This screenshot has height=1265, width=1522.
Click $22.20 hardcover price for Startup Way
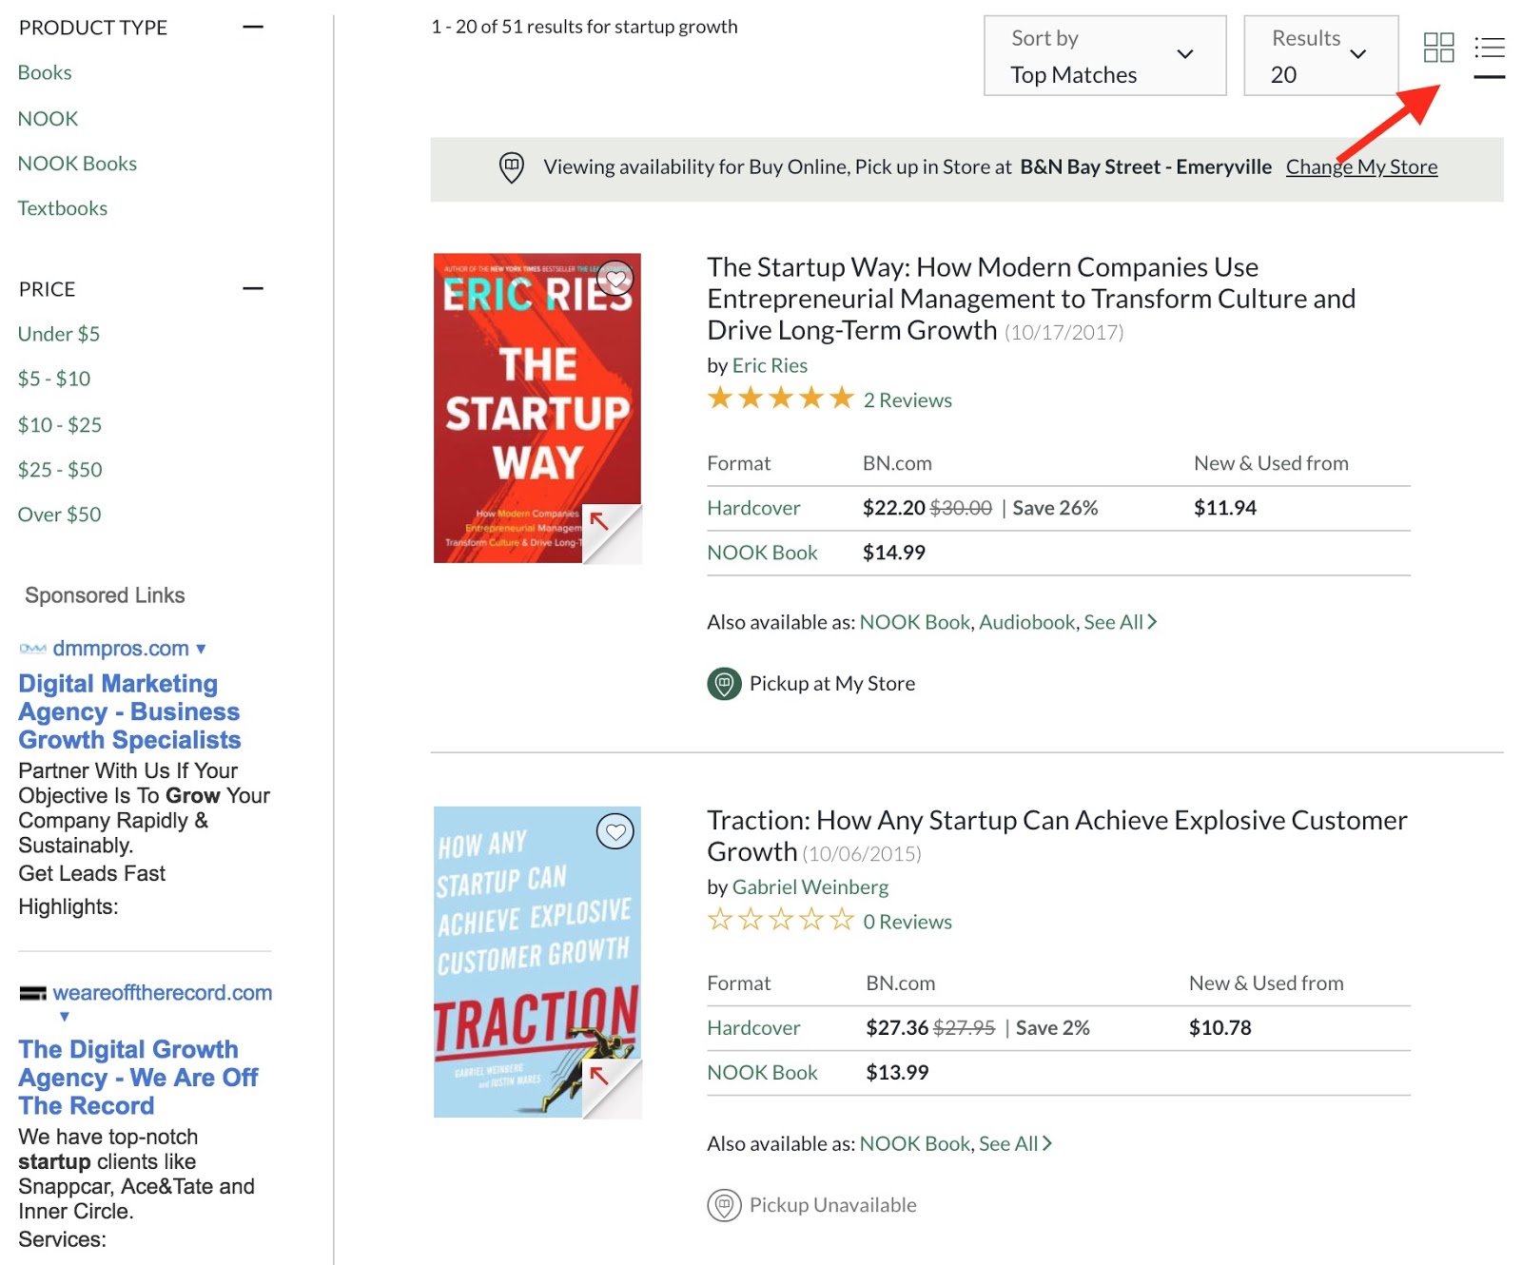(x=894, y=508)
